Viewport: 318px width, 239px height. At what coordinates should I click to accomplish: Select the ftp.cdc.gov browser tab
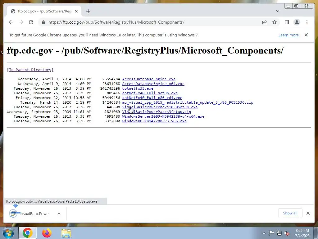pos(44,11)
